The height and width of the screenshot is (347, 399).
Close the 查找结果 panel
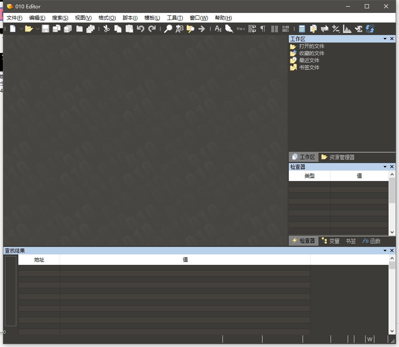(x=392, y=251)
